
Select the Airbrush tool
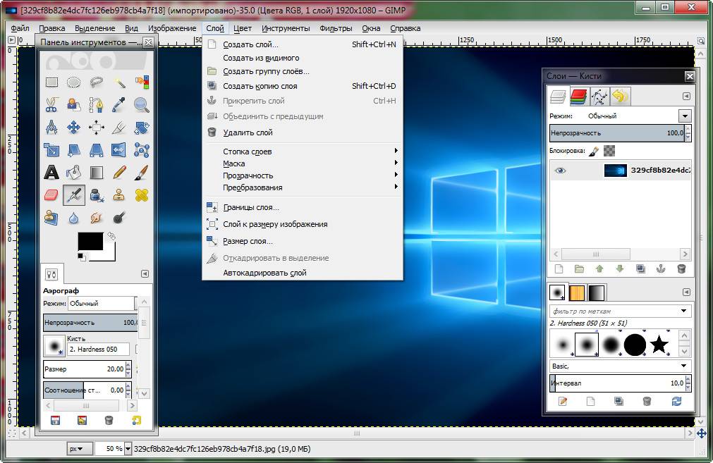point(73,195)
